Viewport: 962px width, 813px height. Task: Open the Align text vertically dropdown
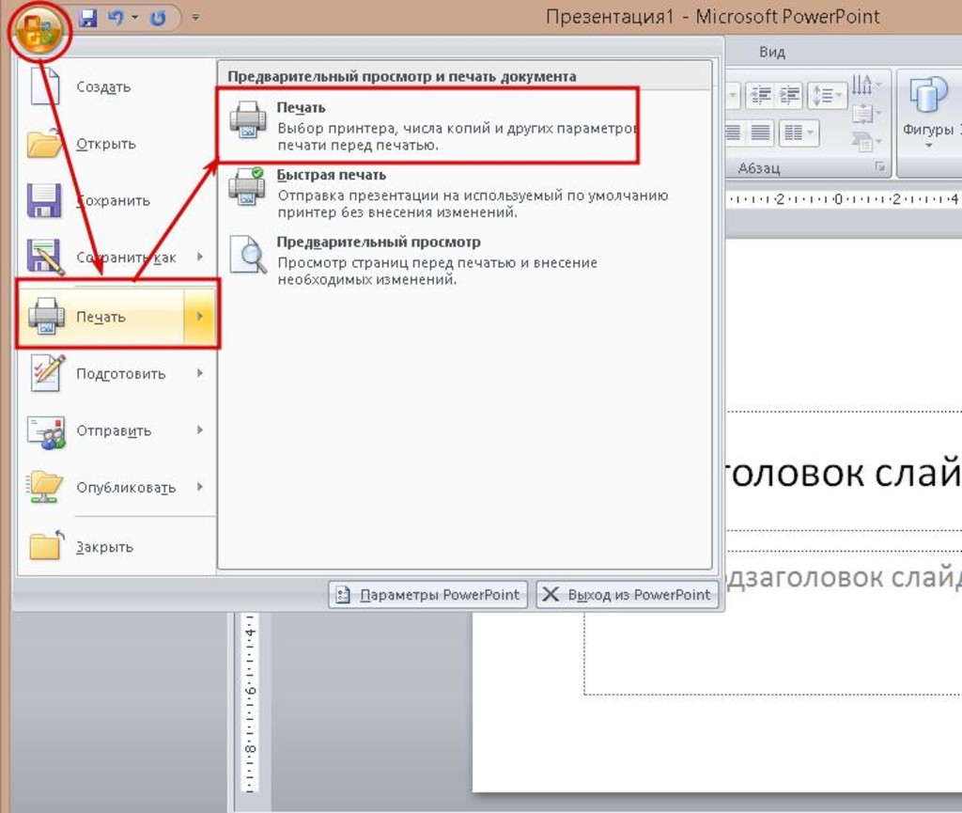[866, 114]
